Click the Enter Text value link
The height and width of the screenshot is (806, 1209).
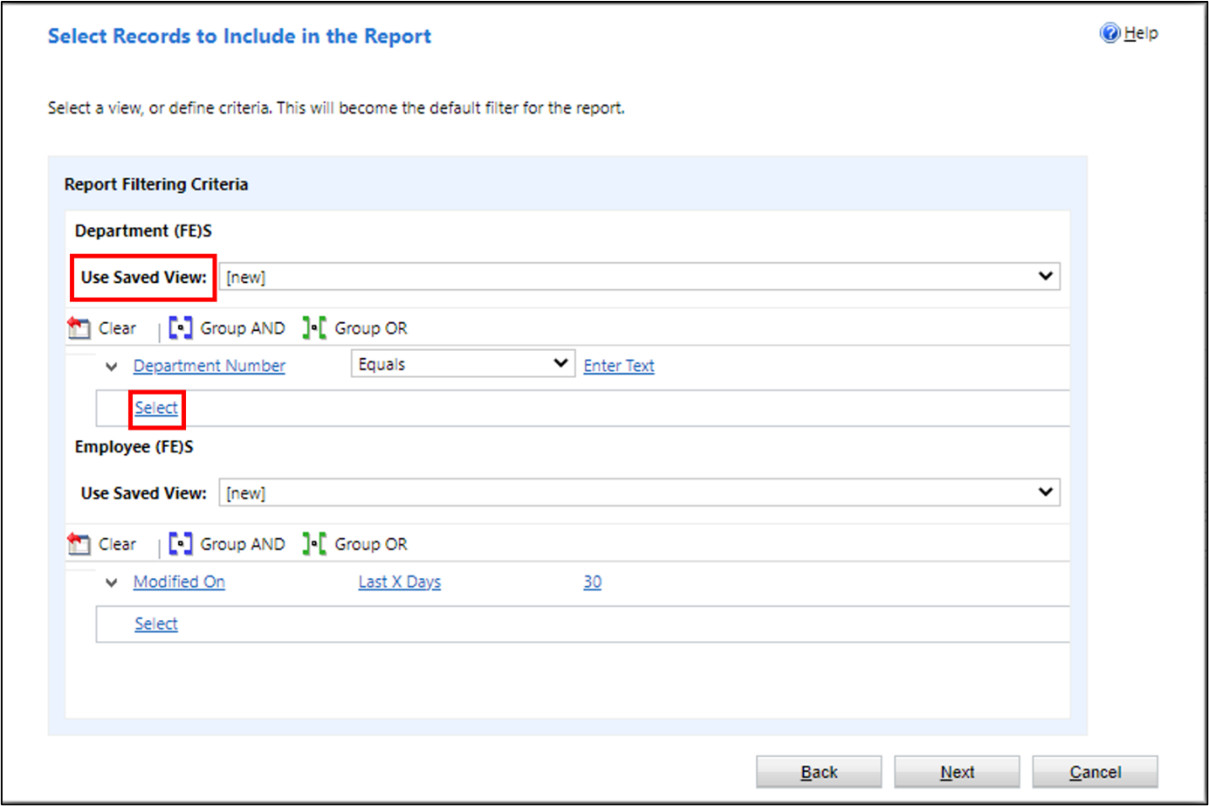(619, 366)
